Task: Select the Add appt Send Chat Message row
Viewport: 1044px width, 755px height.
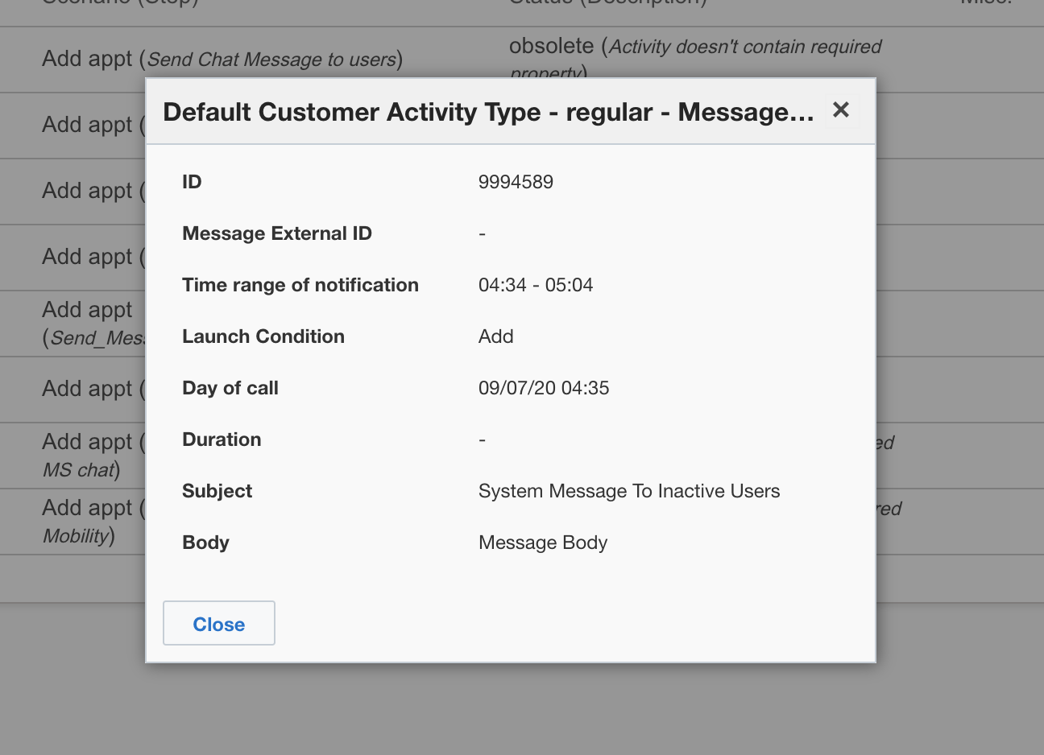Action: [222, 59]
